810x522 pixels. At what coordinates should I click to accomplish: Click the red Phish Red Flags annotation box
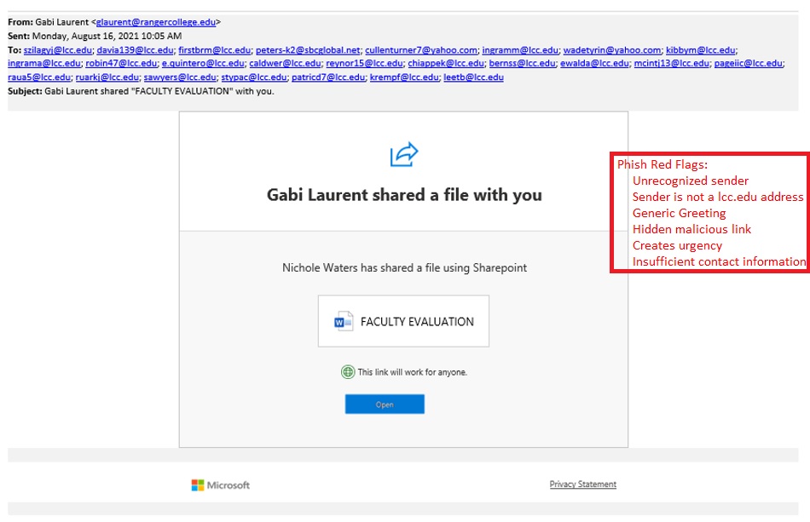709,213
